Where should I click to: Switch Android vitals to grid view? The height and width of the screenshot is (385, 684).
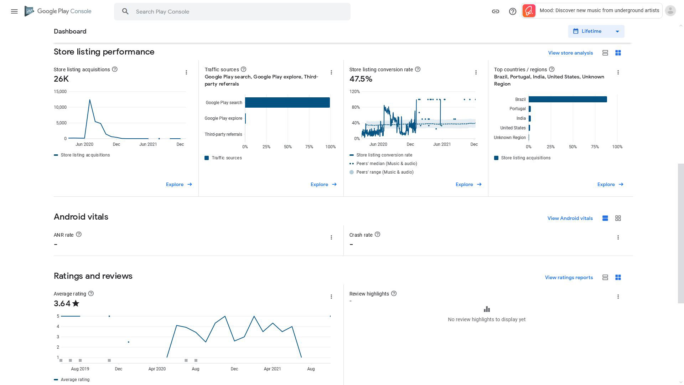[x=618, y=218]
